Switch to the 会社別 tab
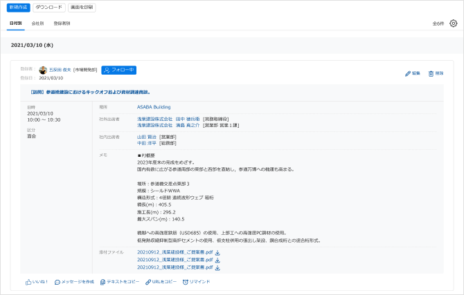 pyautogui.click(x=37, y=23)
